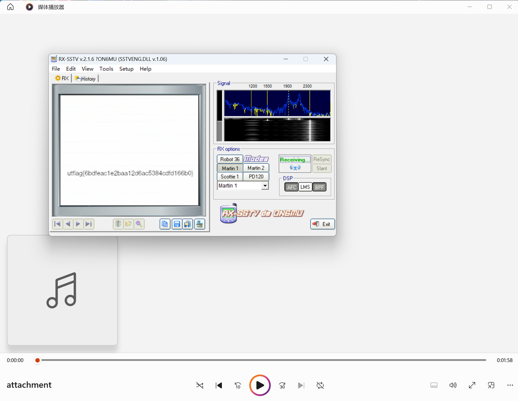Viewport: 518px width, 401px height.
Task: Toggle the BPF DSP filter
Action: click(319, 187)
